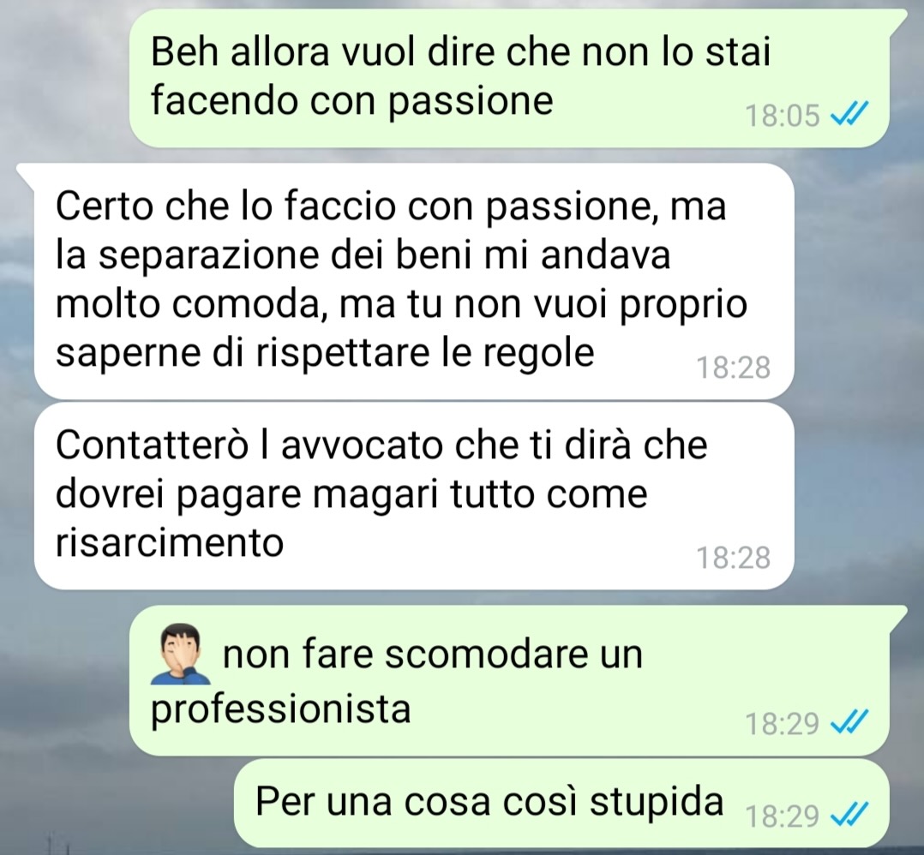Tap the tail of the 'non fare scomodare' bubble
This screenshot has height=855, width=924.
coord(897,615)
